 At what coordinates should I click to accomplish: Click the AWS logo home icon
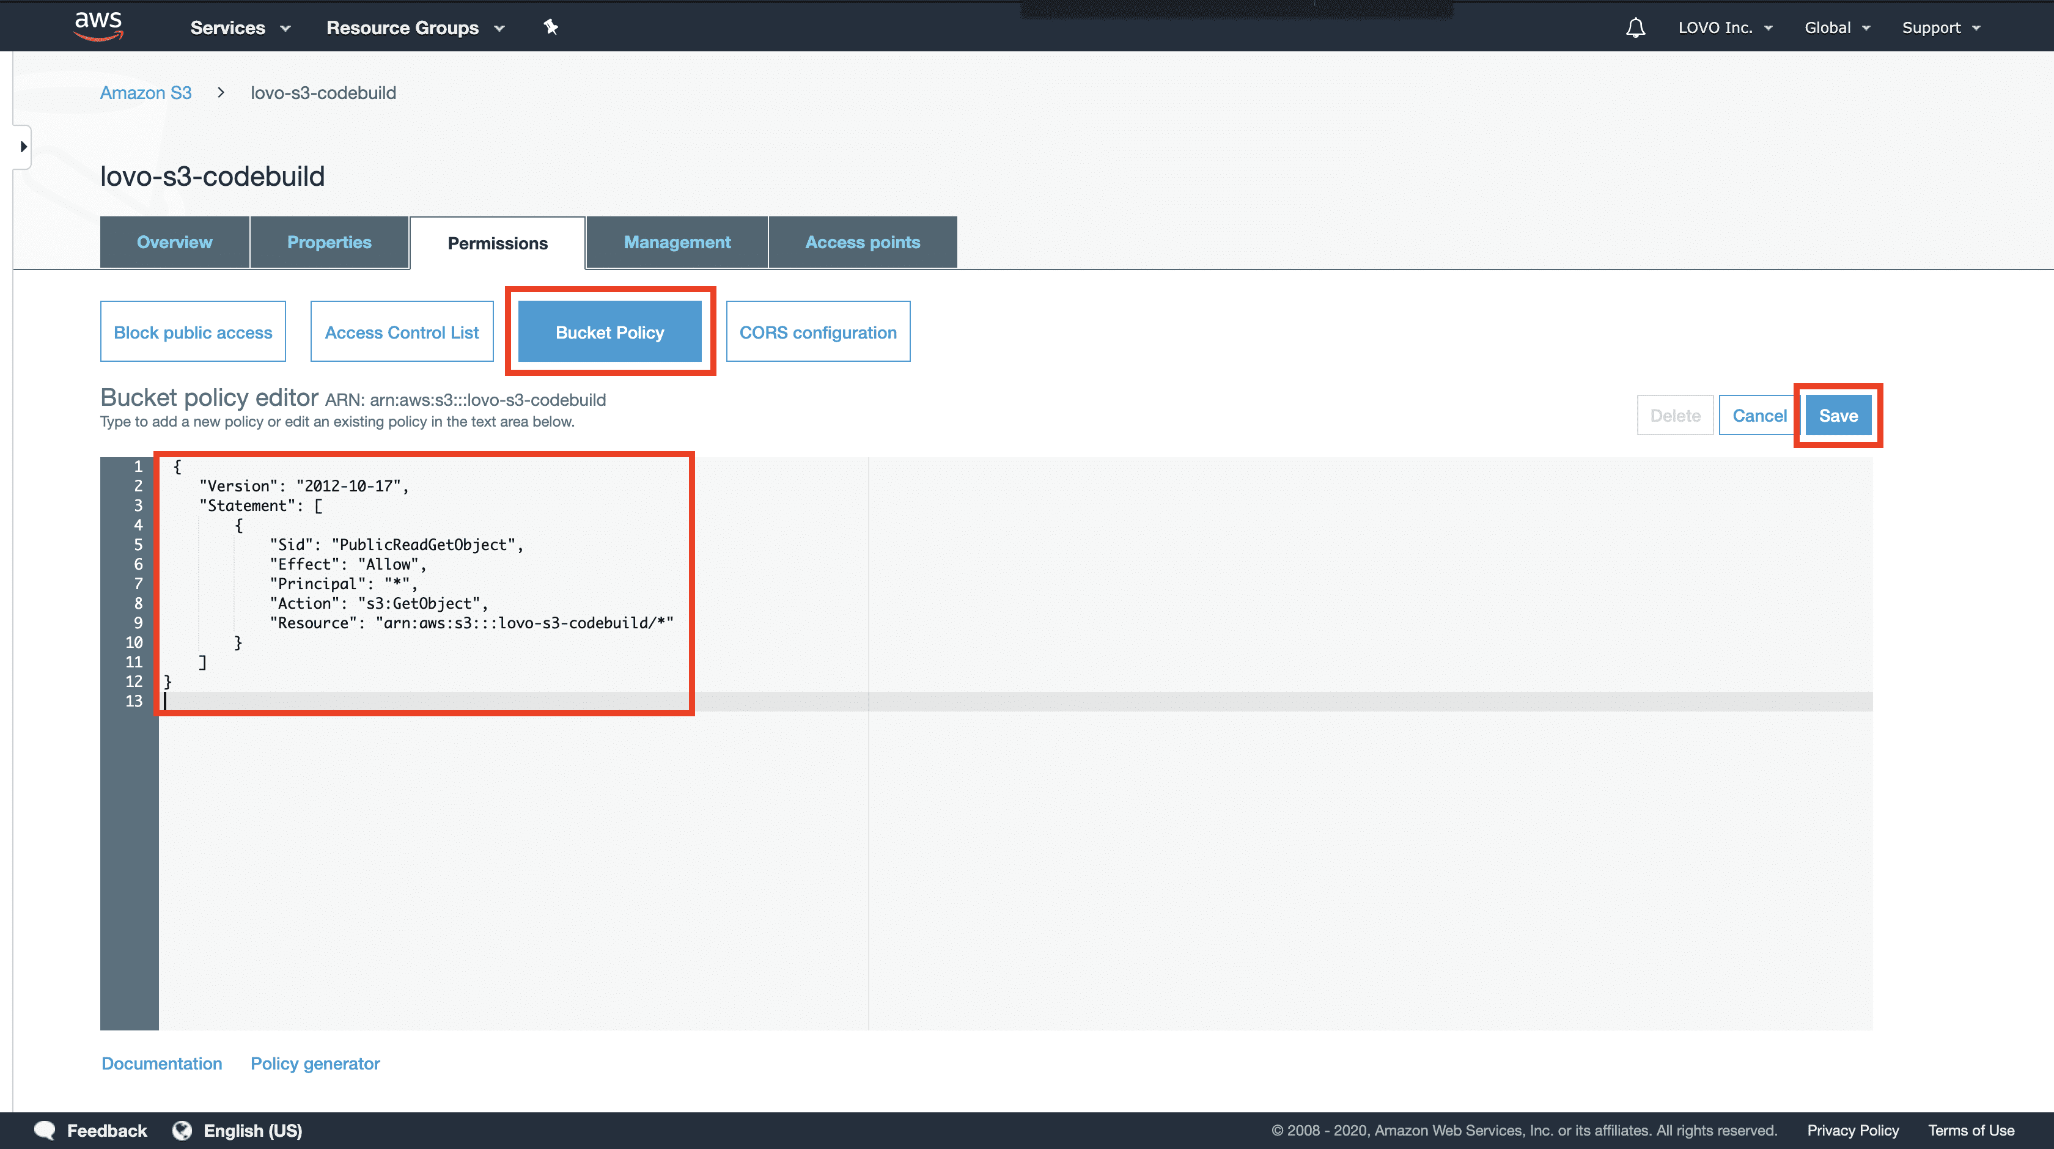[x=98, y=26]
